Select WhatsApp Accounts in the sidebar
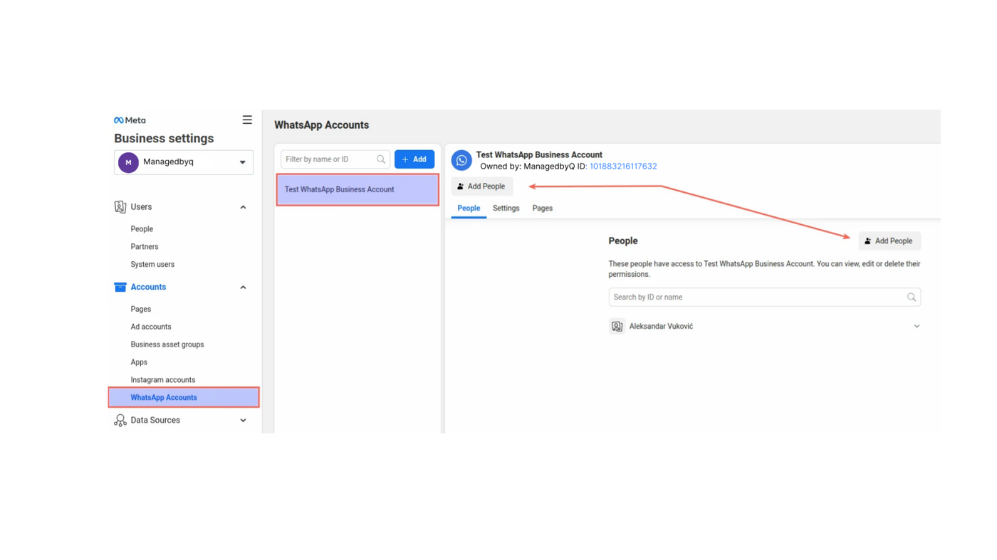The height and width of the screenshot is (560, 997). click(x=184, y=398)
